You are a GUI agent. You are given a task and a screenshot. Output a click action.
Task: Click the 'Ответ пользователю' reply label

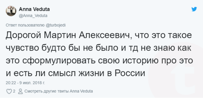pos(26,25)
